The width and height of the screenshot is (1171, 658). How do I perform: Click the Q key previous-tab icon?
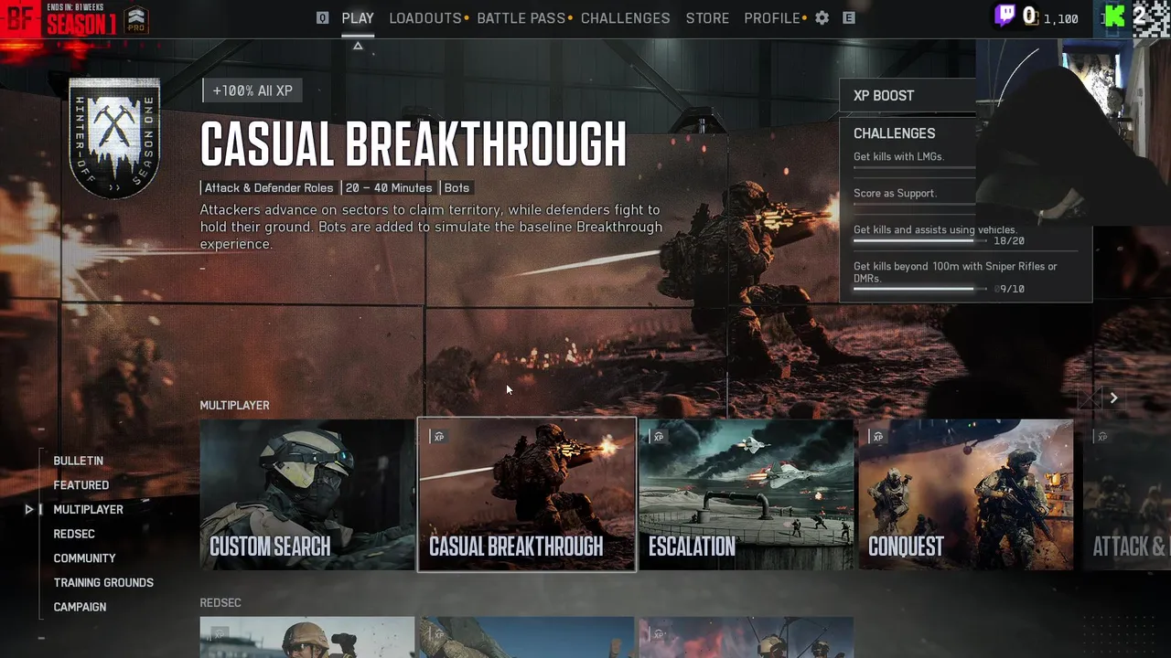pos(322,17)
